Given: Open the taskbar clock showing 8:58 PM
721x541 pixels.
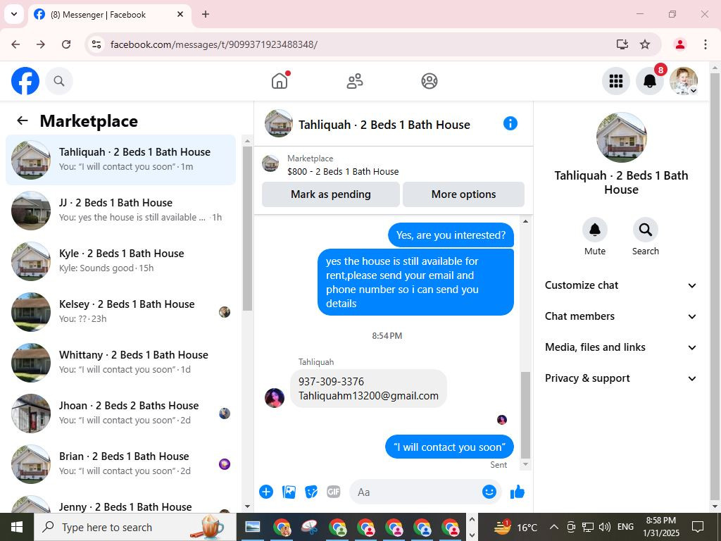Looking at the screenshot, I should click(660, 527).
